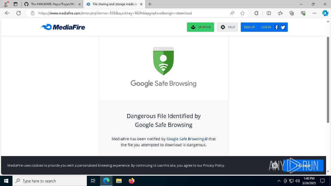Click the scroll down arrow
The image size is (331, 186).
(x=328, y=171)
